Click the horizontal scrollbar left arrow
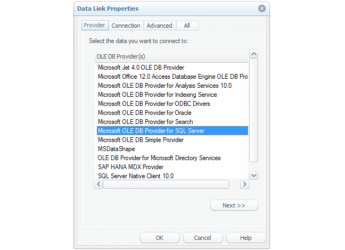 (98, 184)
